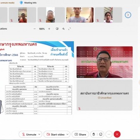Click the Share button
This screenshot has width=140, height=140.
click(80, 135)
